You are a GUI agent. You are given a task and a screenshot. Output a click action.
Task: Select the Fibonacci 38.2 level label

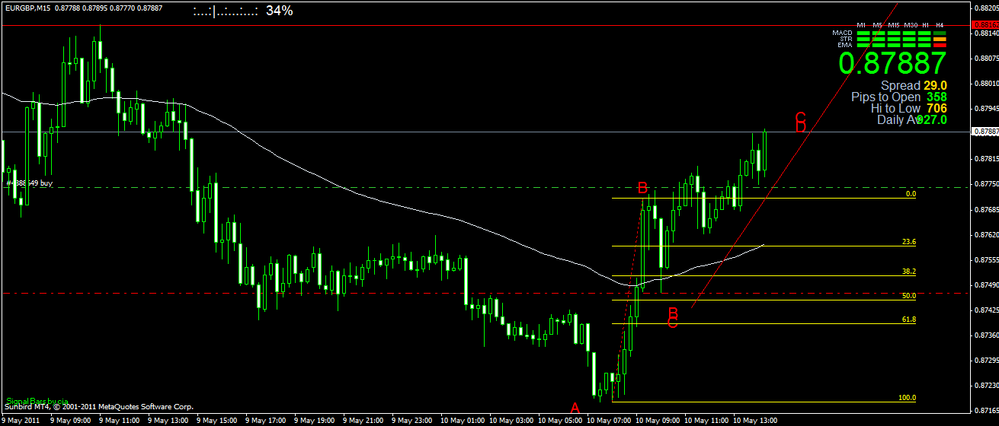(x=909, y=272)
